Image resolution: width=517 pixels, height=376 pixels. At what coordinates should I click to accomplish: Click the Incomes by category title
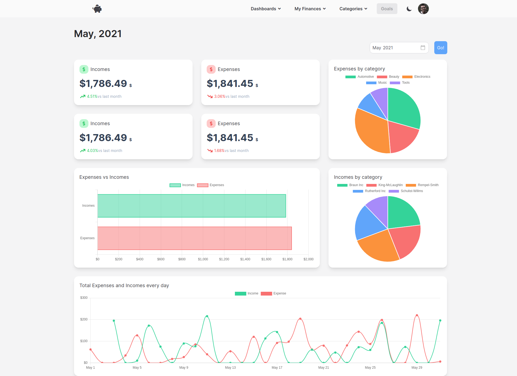[x=358, y=177]
